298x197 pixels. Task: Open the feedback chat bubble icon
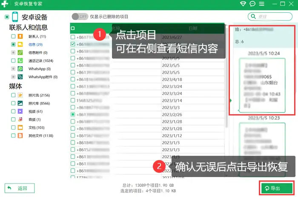tap(252, 3)
